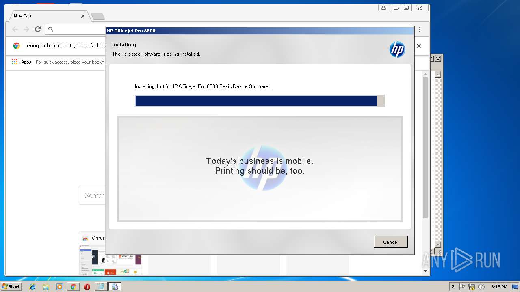Click the 'Installing' heading in installer
Image resolution: width=520 pixels, height=292 pixels.
pos(124,45)
